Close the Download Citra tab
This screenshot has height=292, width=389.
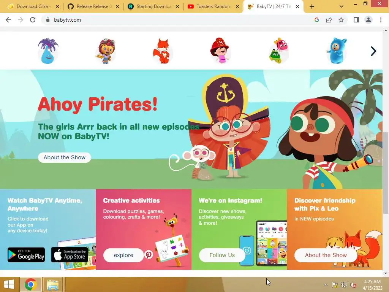click(57, 6)
